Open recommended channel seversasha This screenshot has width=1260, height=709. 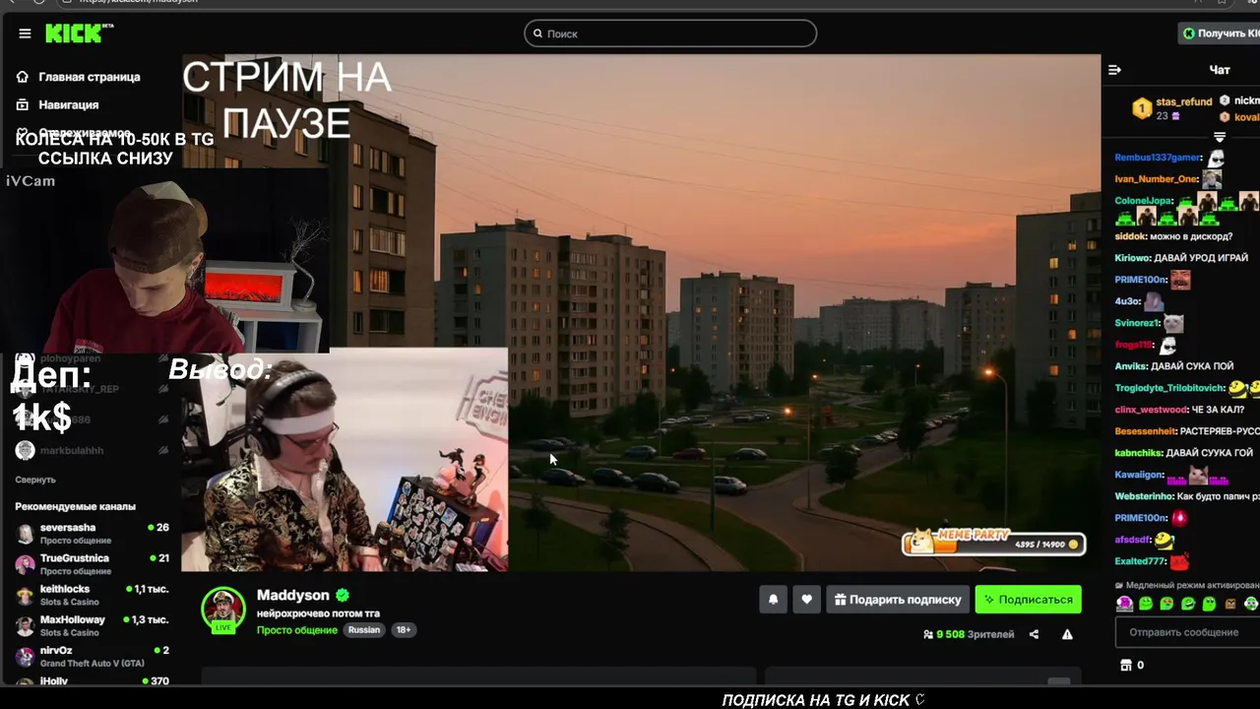coord(92,534)
